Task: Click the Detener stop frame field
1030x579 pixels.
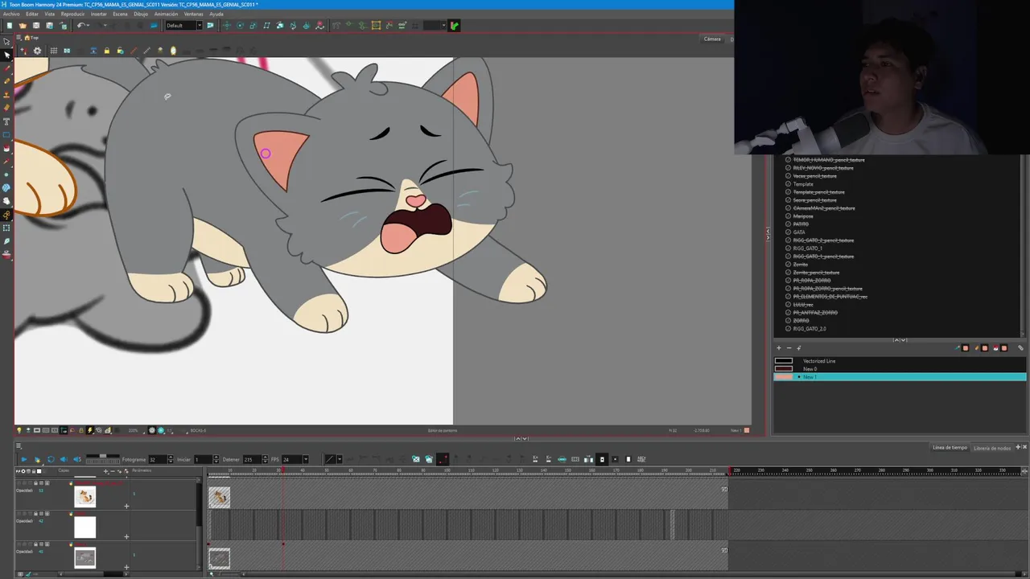Action: 253,459
